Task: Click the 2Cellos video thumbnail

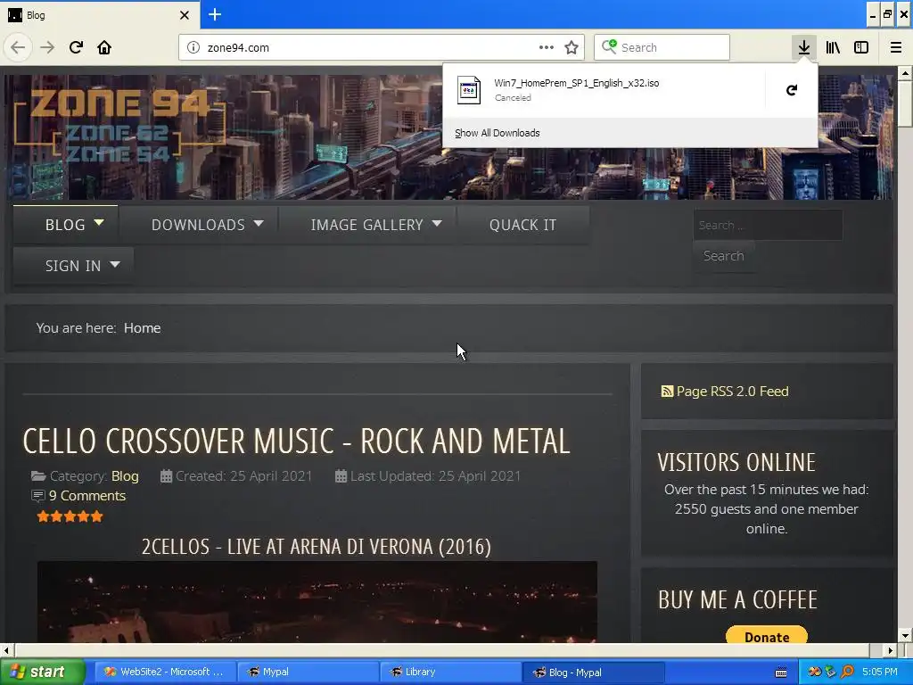Action: point(317,602)
